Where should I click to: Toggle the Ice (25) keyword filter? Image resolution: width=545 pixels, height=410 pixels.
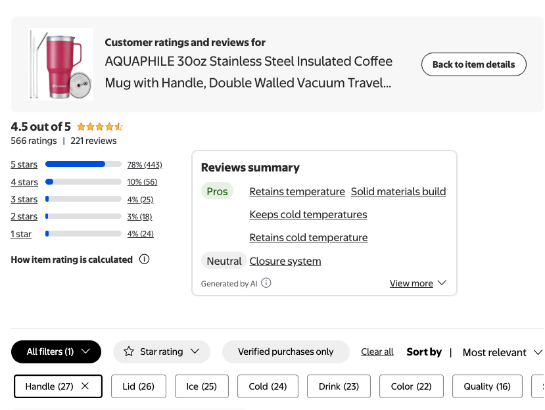pyautogui.click(x=201, y=386)
